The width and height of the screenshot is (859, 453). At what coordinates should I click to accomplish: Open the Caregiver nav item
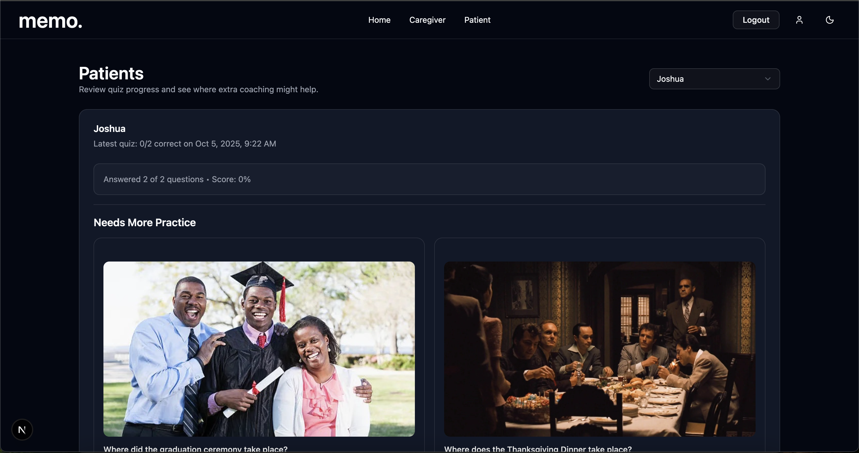coord(427,20)
